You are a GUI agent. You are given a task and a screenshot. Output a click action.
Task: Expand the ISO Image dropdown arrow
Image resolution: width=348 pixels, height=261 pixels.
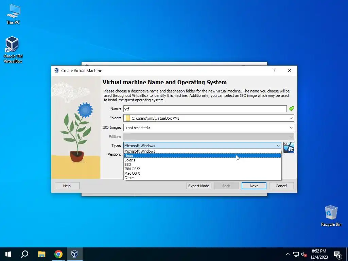point(291,128)
